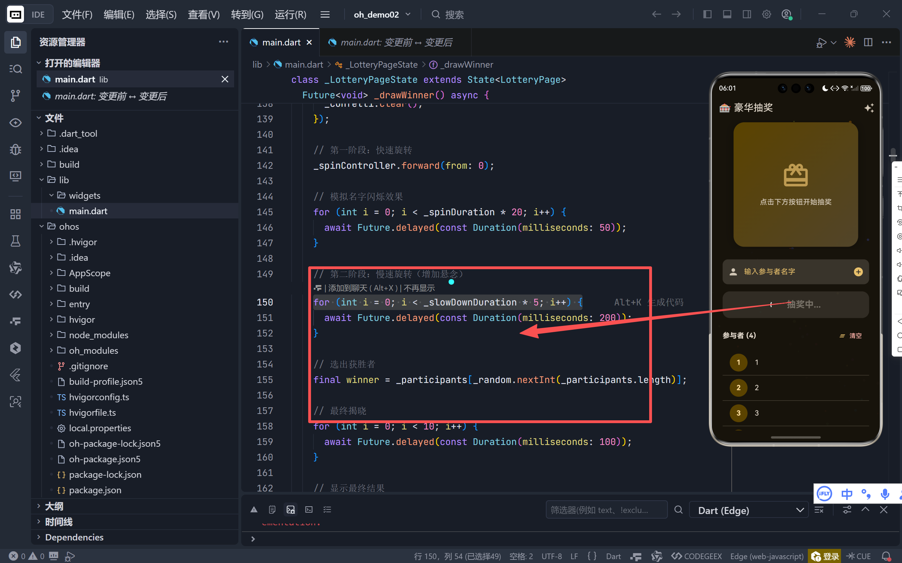The height and width of the screenshot is (563, 902).
Task: Toggle the bottom panel layout button
Action: (x=727, y=14)
